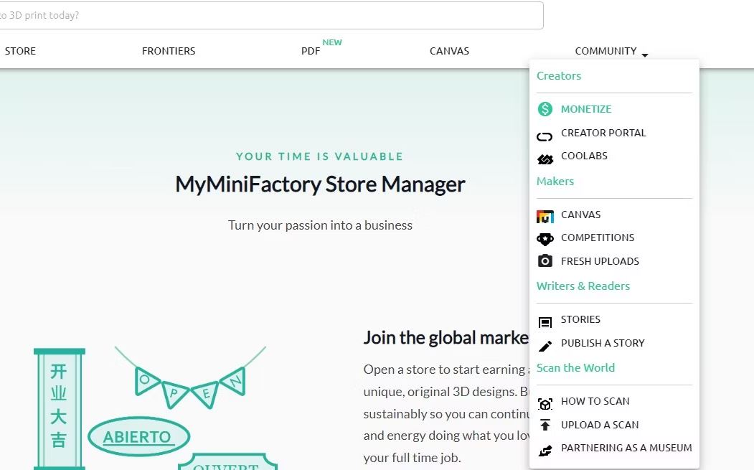Open Canvas in the top navigation bar
The width and height of the screenshot is (754, 470).
click(x=449, y=51)
